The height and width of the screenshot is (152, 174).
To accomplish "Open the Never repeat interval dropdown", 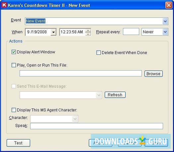I will [x=165, y=32].
